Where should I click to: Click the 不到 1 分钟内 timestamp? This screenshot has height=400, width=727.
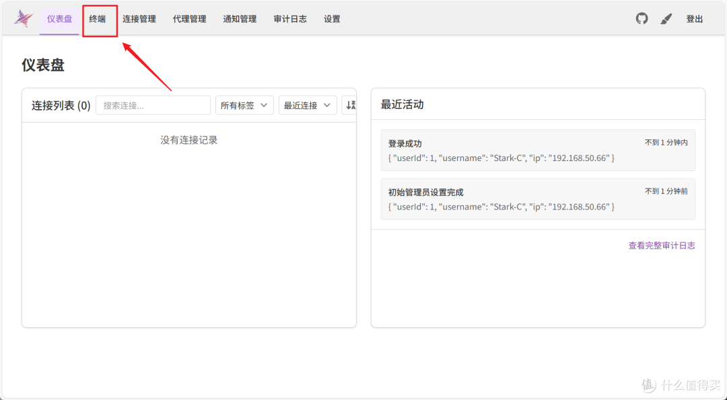coord(666,143)
